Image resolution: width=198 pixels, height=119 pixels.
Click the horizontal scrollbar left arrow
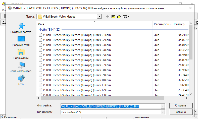[x=38, y=98]
